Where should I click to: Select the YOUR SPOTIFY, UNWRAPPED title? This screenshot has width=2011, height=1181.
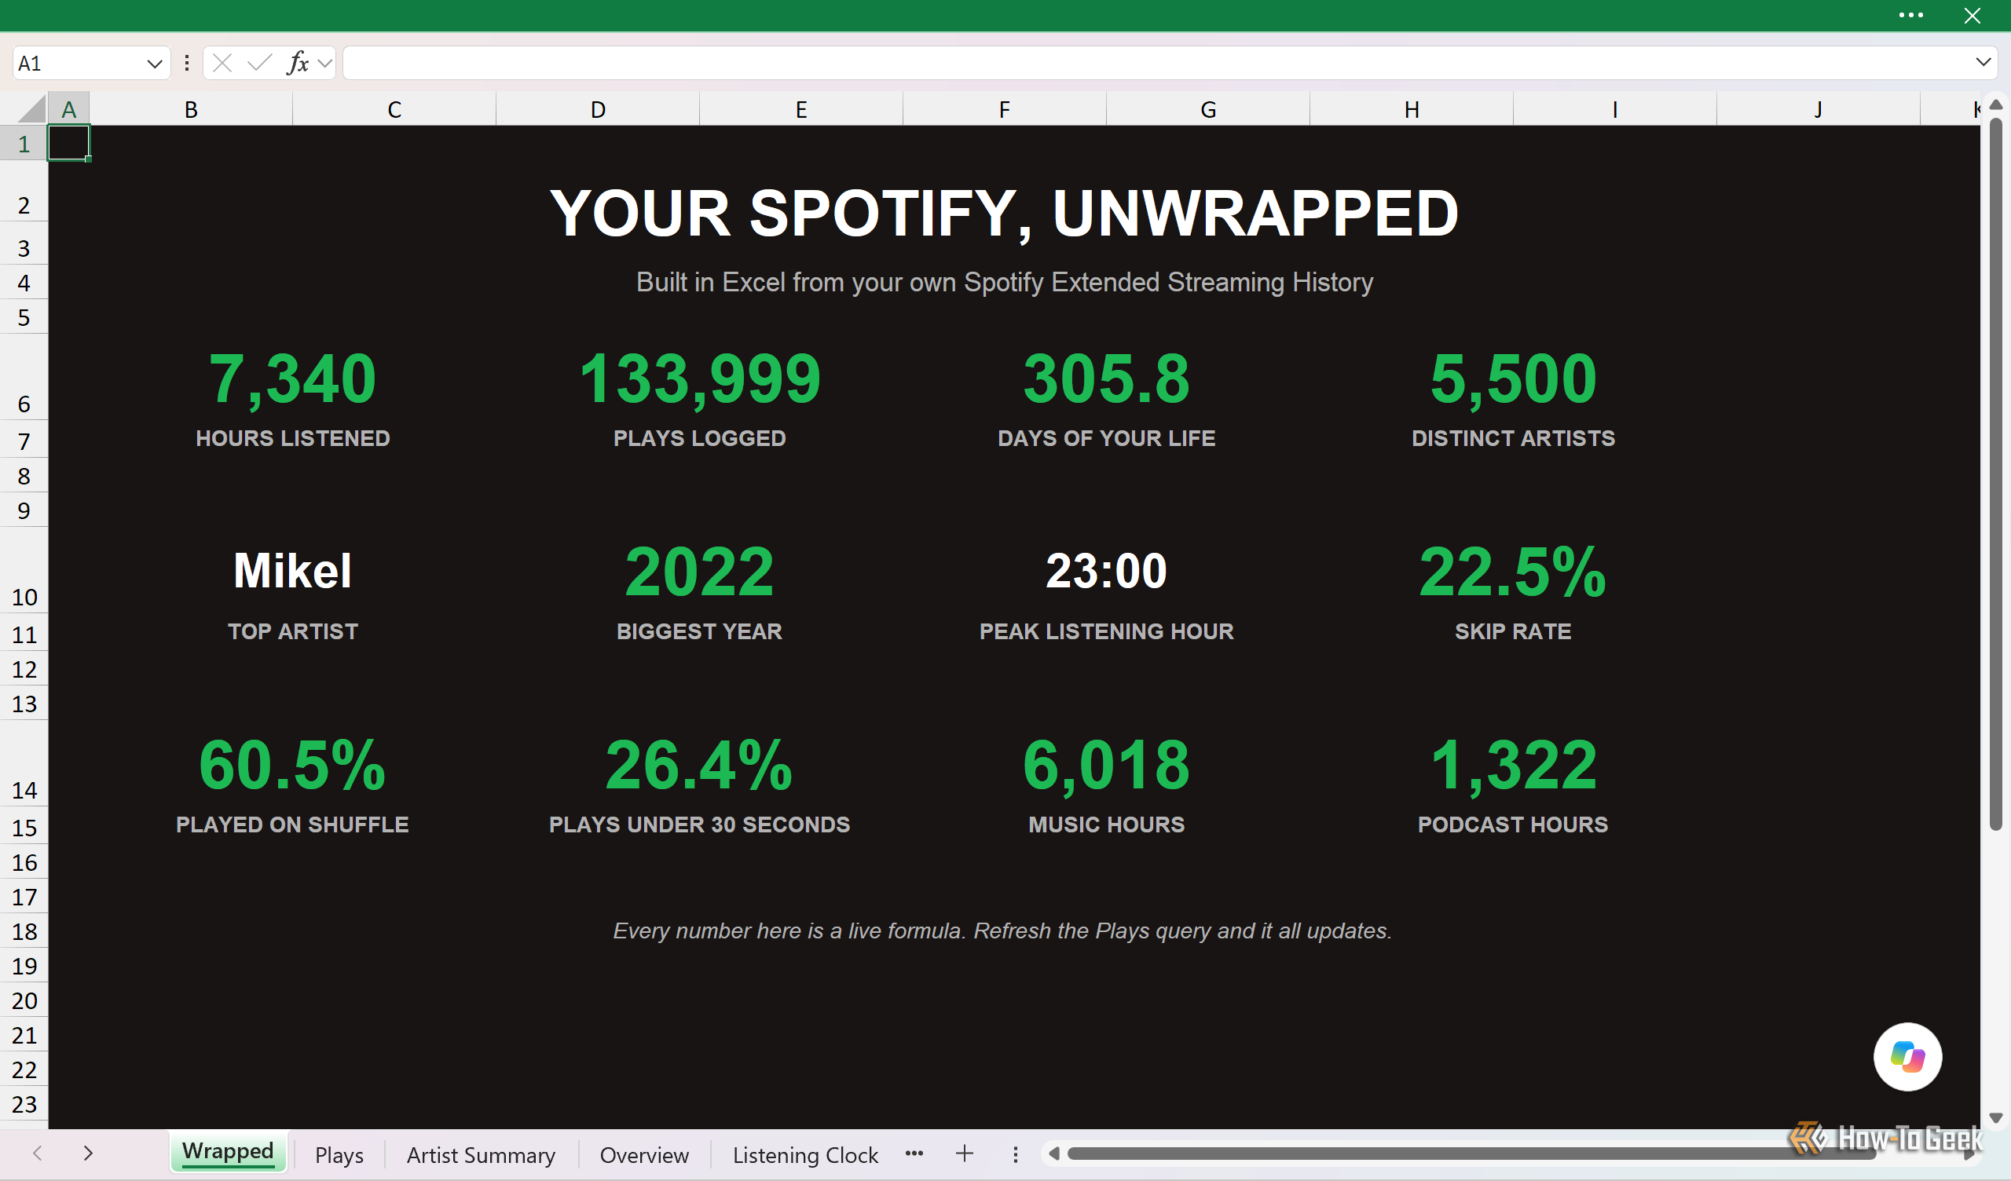[x=1004, y=213]
